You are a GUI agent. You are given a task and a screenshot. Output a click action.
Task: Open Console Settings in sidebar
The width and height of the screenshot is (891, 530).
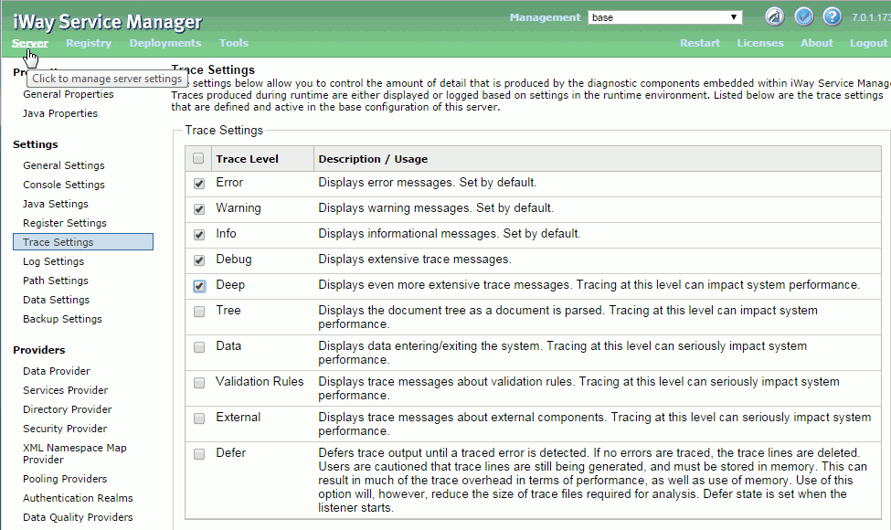coord(64,185)
